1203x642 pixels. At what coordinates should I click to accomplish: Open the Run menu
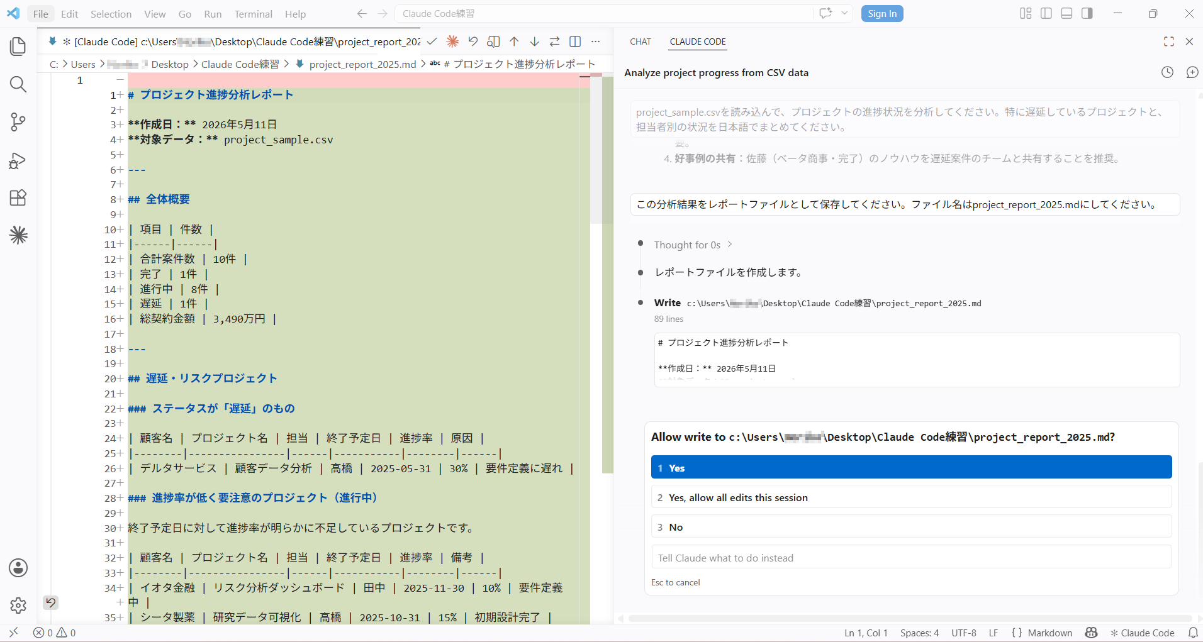[x=213, y=14]
